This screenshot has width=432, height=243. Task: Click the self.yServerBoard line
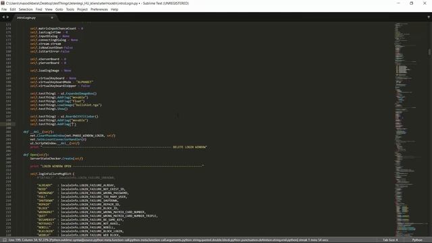point(48,63)
